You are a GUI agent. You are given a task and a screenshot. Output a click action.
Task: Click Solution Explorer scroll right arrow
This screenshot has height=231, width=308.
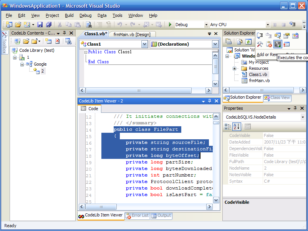[303, 90]
